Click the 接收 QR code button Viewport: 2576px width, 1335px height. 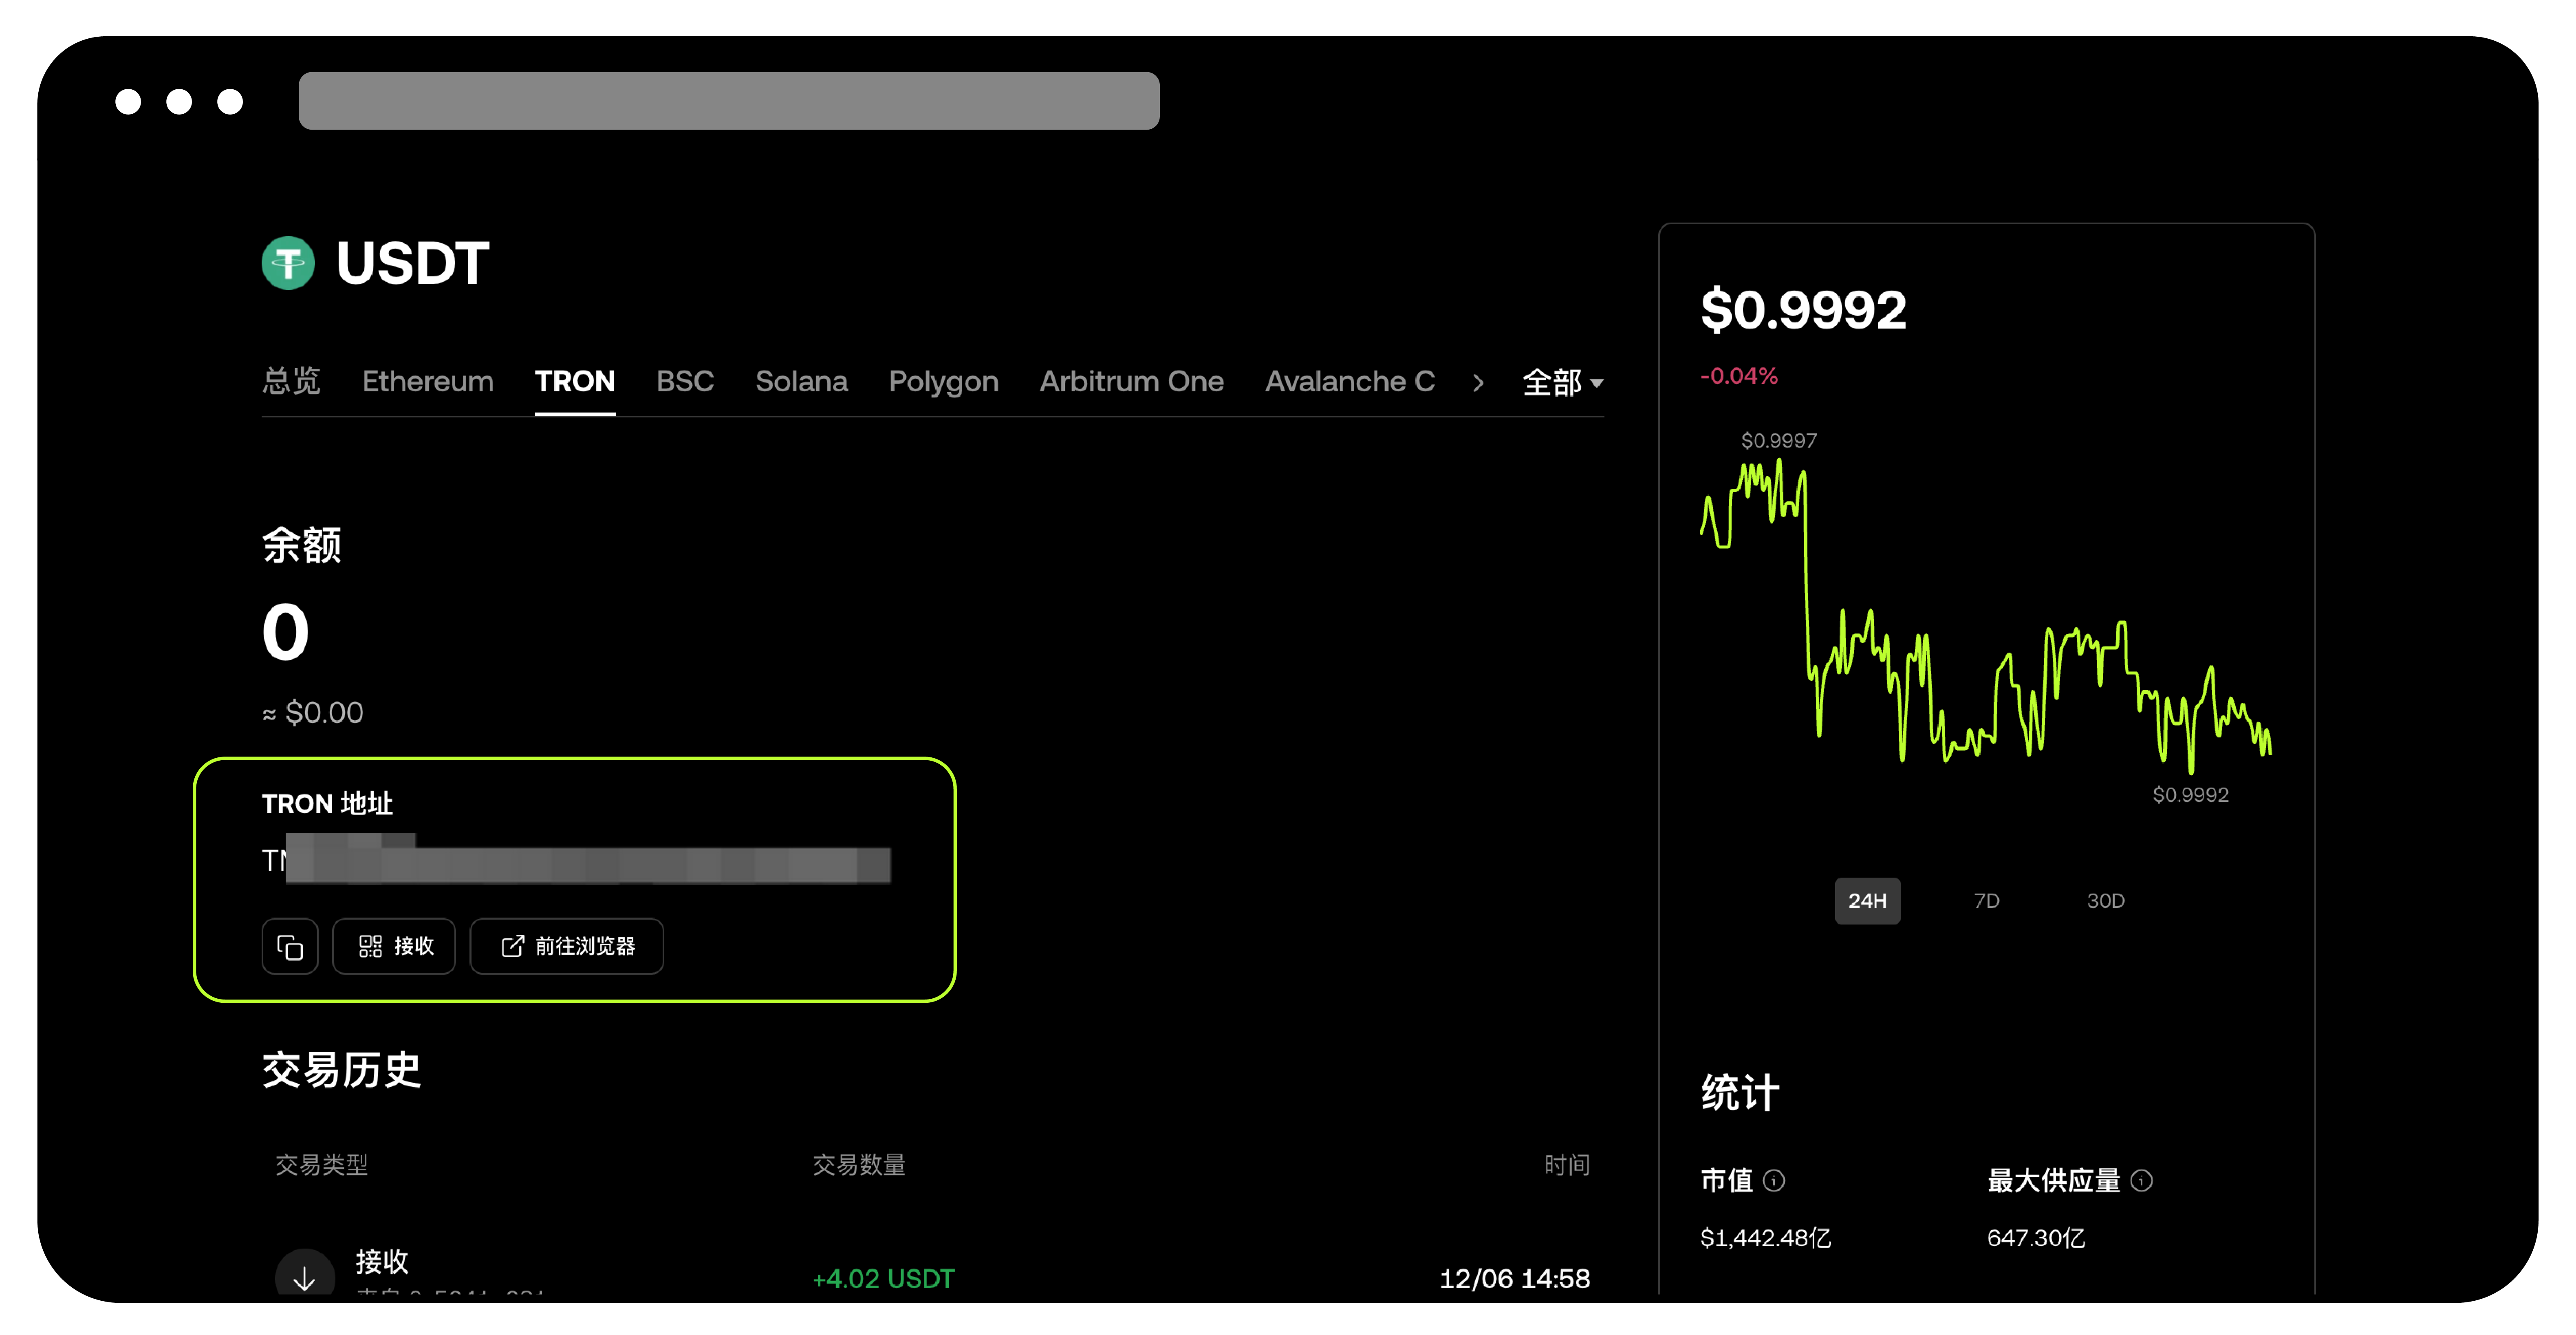(394, 946)
